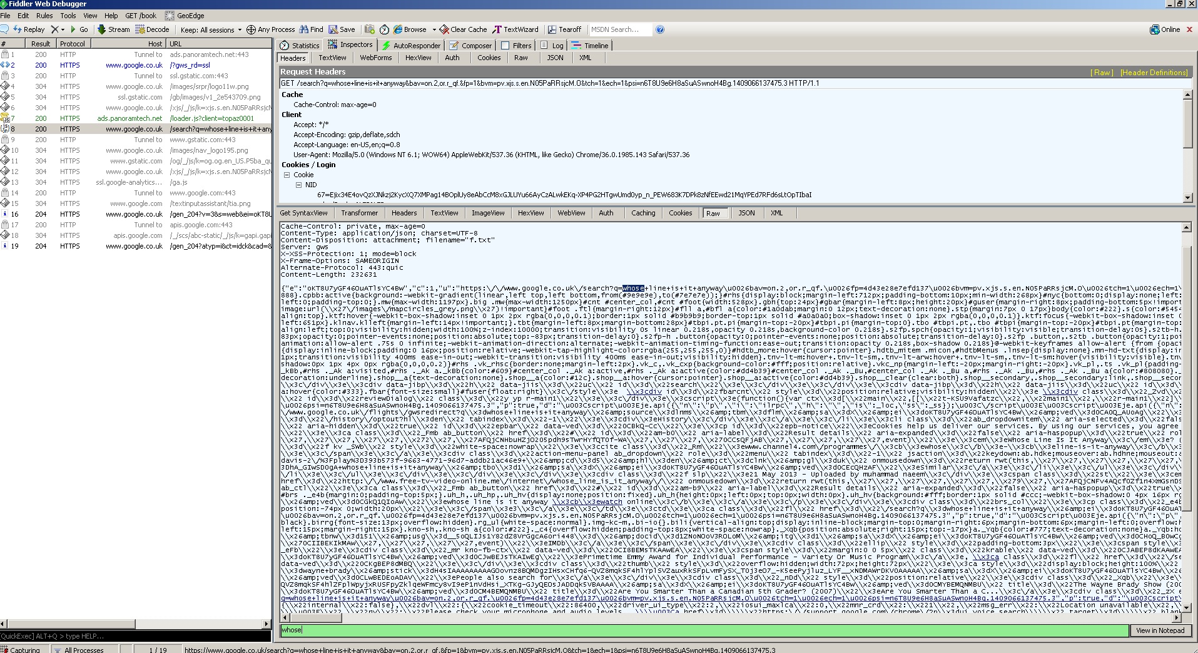Clear the cache with Clear Cache
Viewport: 1198px width, 653px height.
point(464,29)
